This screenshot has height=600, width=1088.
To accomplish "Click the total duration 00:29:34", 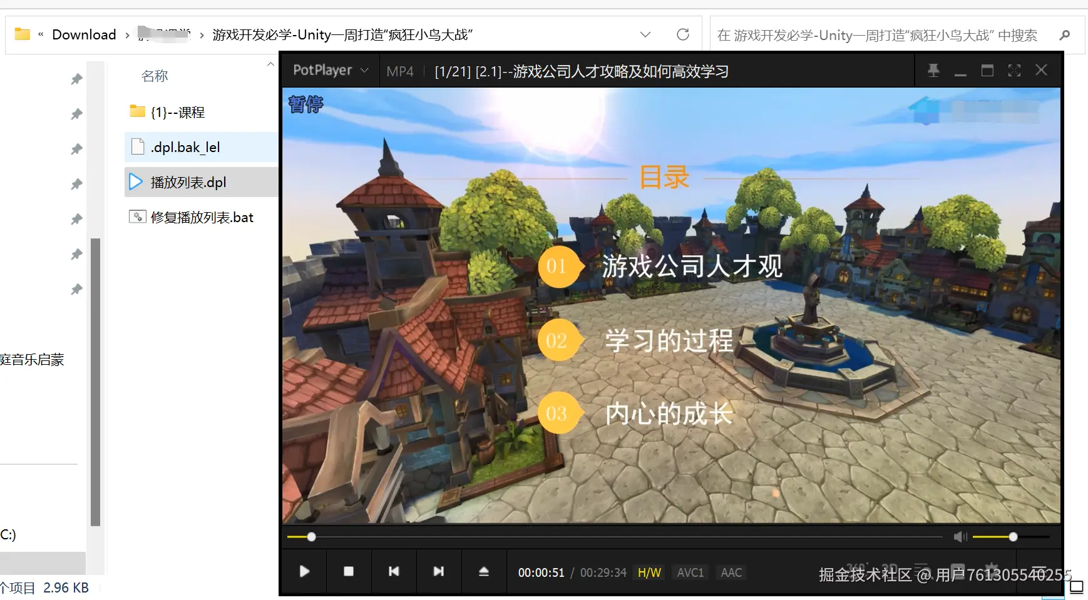I will pos(603,572).
